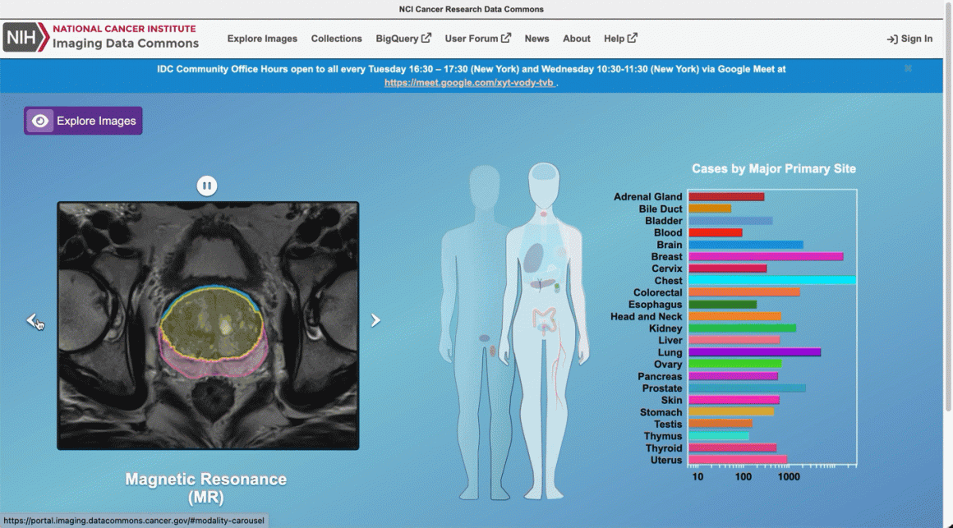Click the pancreas organ on body diagram
953x528 pixels.
tap(542, 284)
